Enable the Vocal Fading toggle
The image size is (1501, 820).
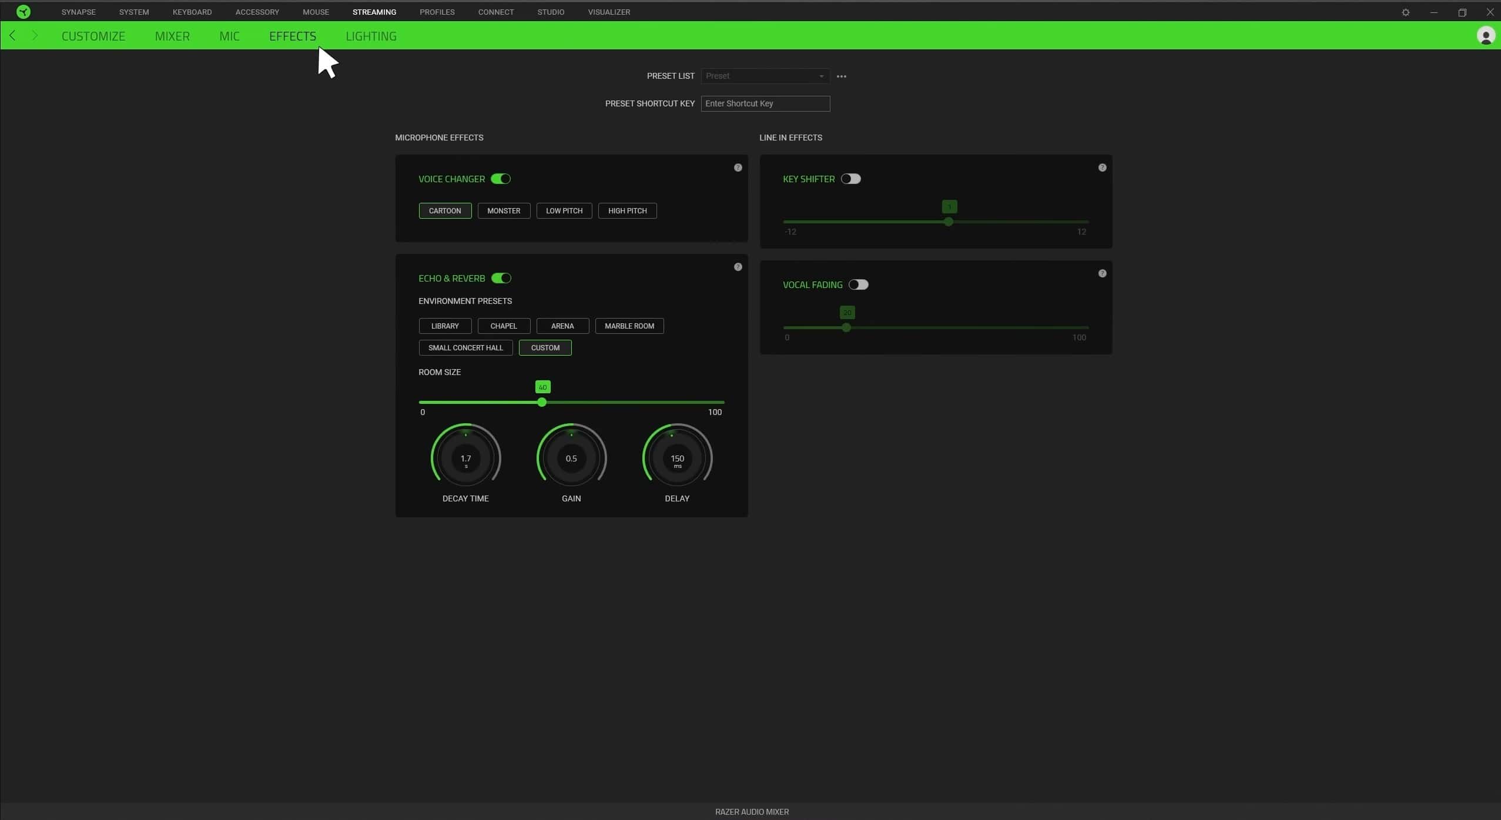(858, 285)
